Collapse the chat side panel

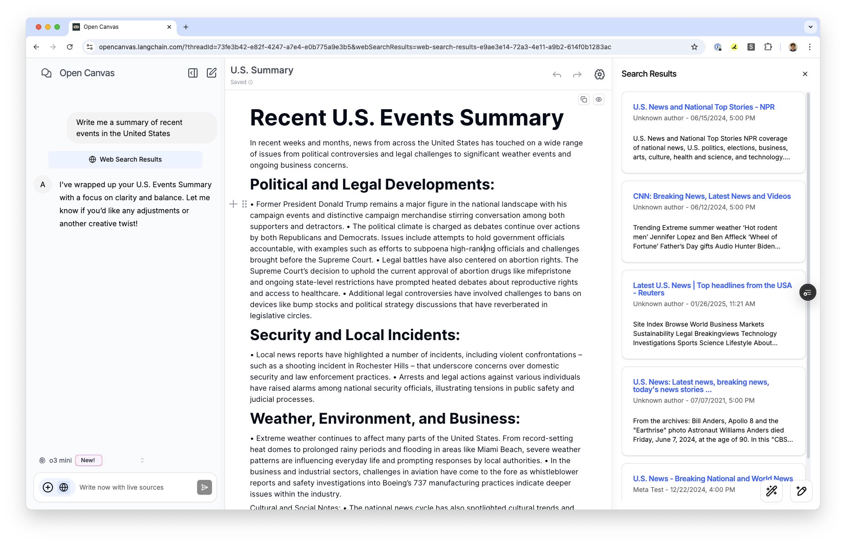coord(193,73)
